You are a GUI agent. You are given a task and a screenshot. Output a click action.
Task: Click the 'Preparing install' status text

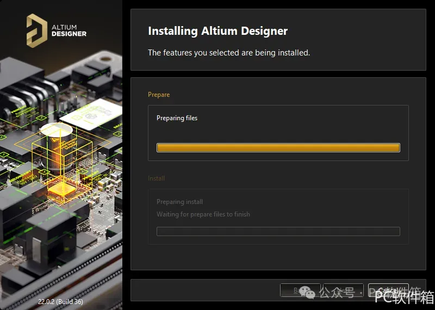(x=179, y=202)
